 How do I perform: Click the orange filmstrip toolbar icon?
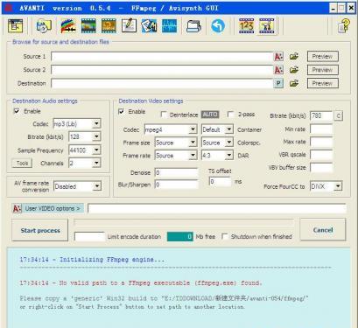point(109,26)
